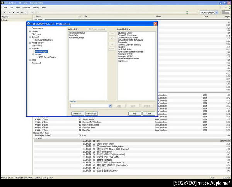The image size is (232, 187).
Task: Click the Delete preset button
Action: tap(147, 106)
